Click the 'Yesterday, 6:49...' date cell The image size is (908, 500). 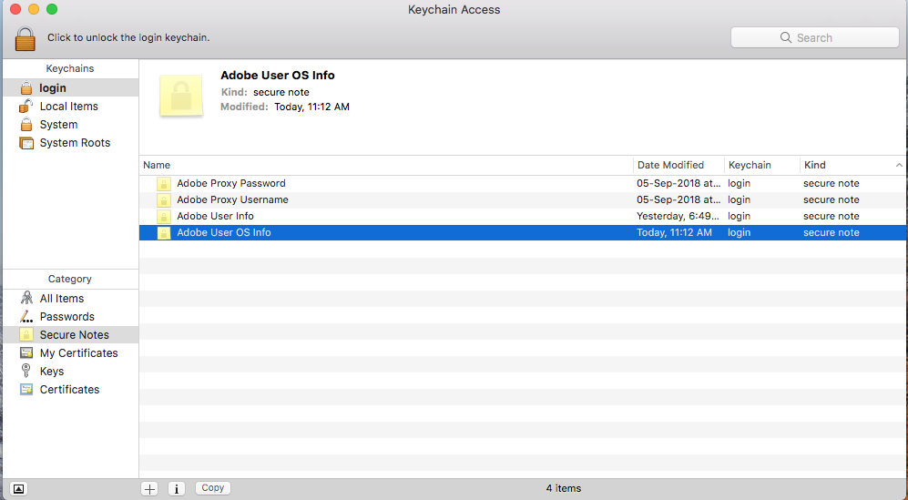(x=678, y=216)
